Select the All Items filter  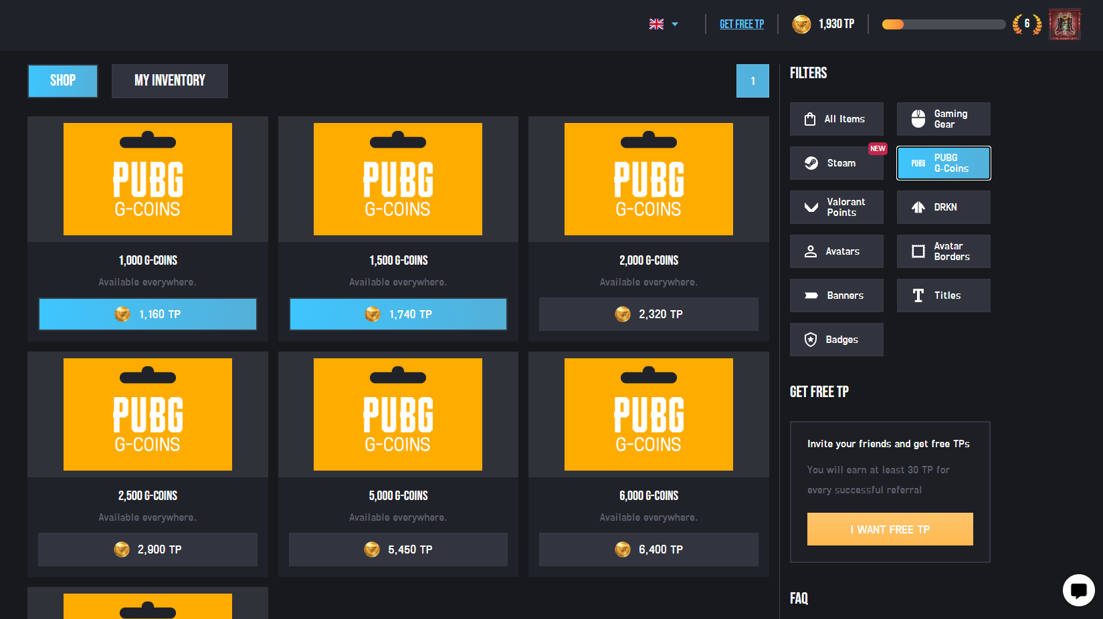click(837, 119)
